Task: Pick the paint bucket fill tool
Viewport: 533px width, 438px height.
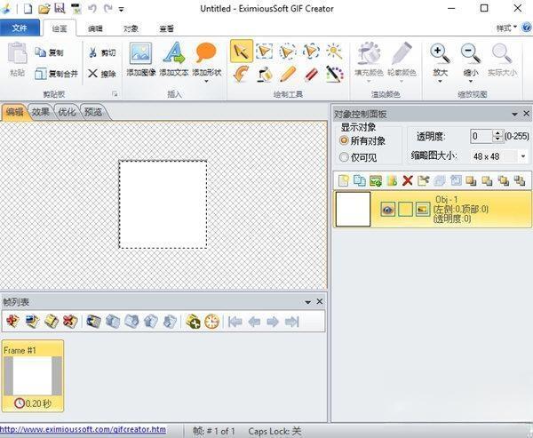Action: (264, 74)
